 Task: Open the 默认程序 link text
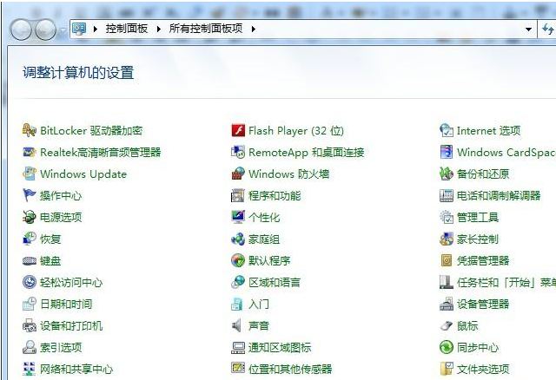tap(269, 260)
